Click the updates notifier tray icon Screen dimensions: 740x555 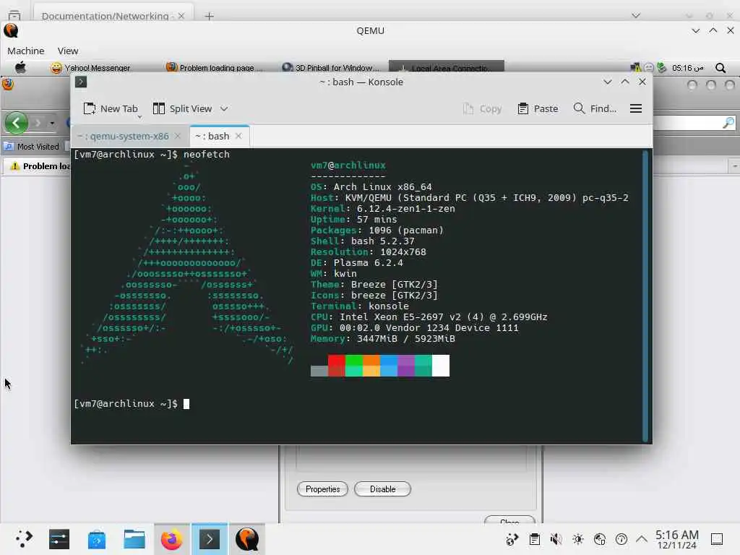pyautogui.click(x=621, y=539)
